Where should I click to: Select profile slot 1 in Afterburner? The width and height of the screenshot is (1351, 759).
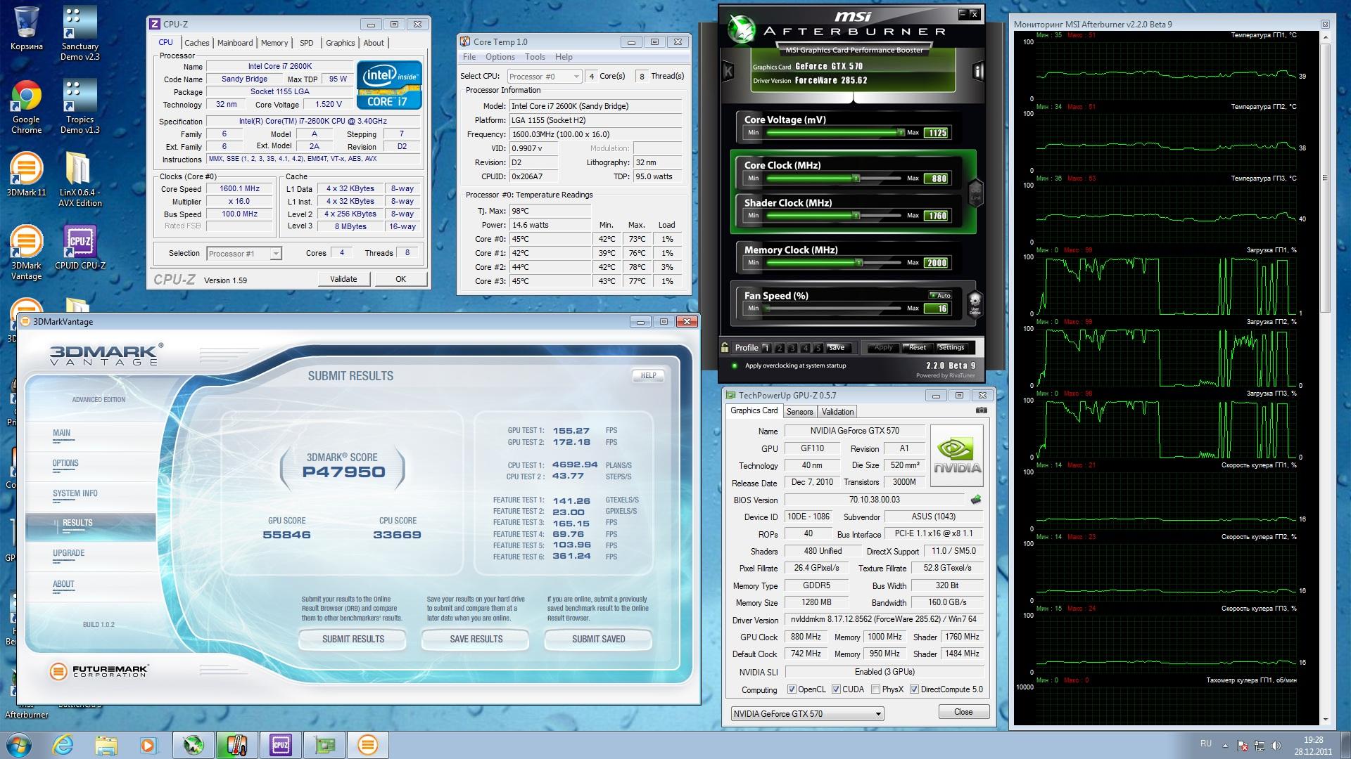pos(767,348)
